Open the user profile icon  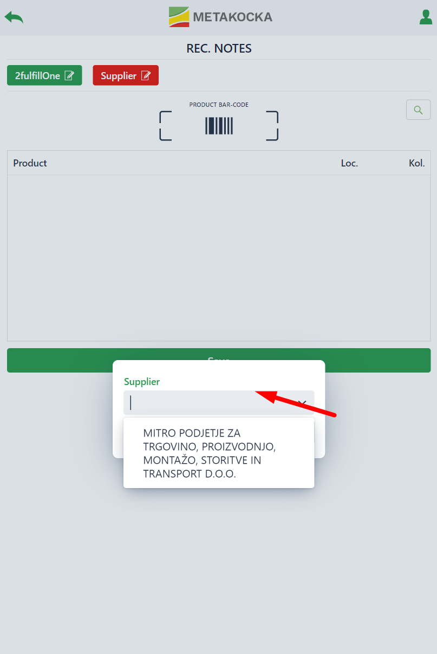coord(426,17)
